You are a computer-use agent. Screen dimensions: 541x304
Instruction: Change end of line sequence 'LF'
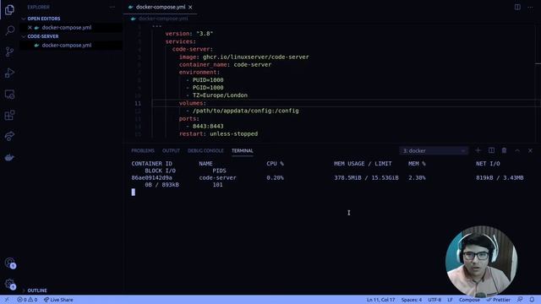[x=450, y=300]
